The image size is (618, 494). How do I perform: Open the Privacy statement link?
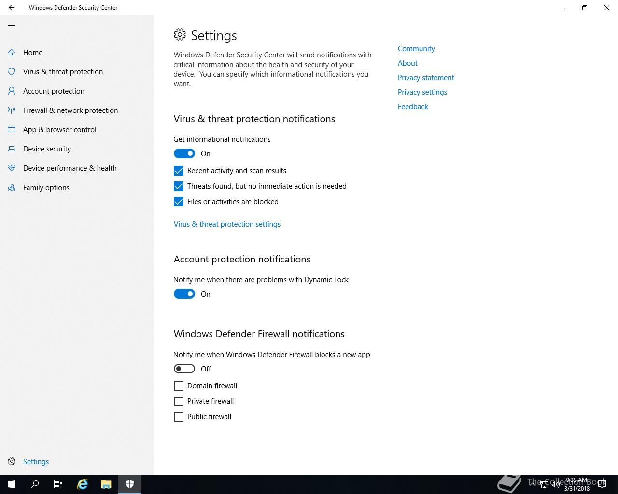tap(426, 77)
